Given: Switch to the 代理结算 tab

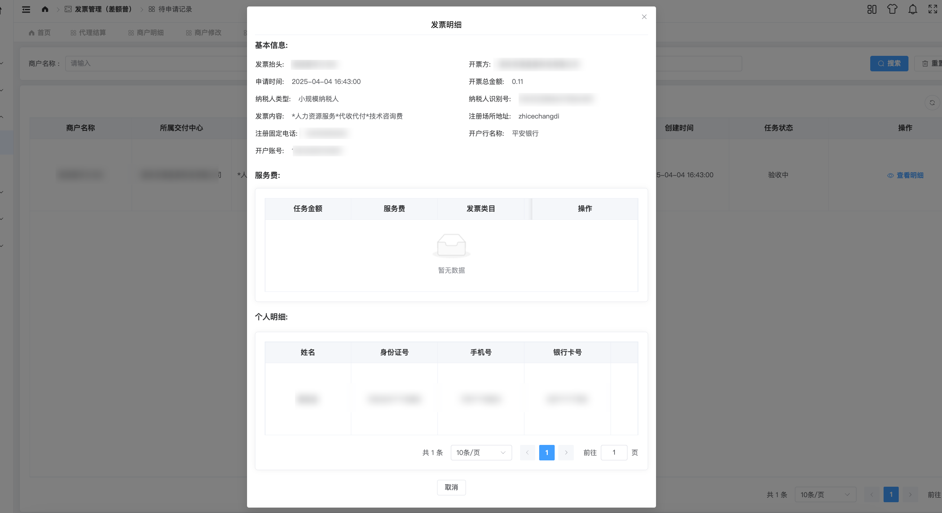Looking at the screenshot, I should pyautogui.click(x=88, y=32).
